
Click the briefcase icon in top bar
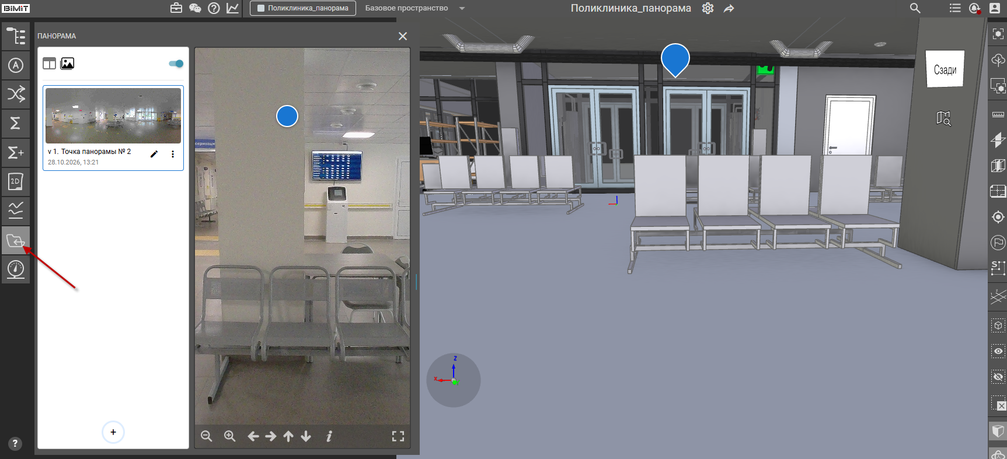[x=176, y=8]
